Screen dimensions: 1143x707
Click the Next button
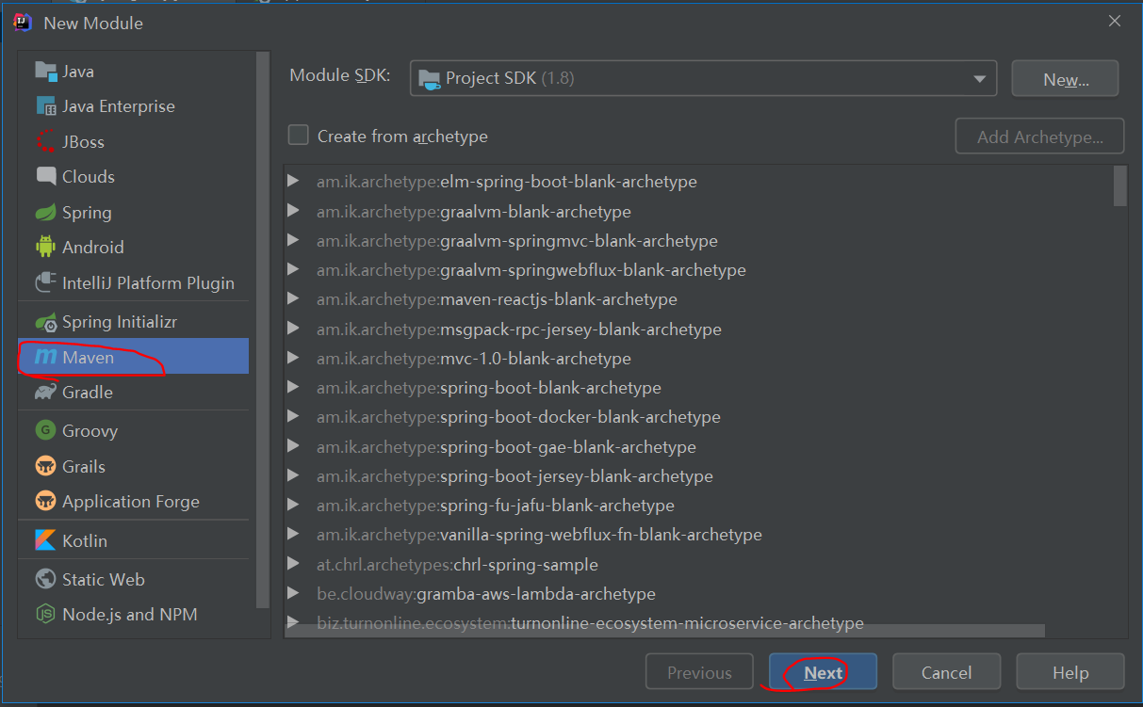[823, 672]
